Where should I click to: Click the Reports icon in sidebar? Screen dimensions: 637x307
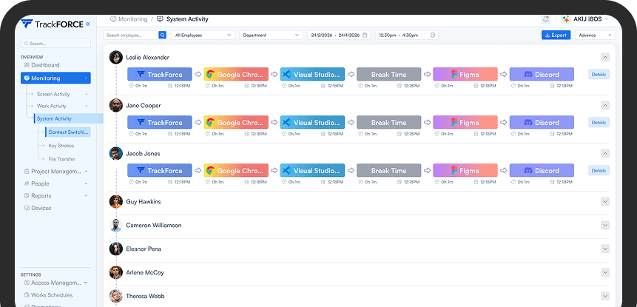click(x=27, y=196)
